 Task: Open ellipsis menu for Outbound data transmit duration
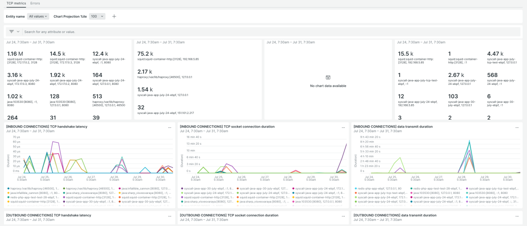516,216
